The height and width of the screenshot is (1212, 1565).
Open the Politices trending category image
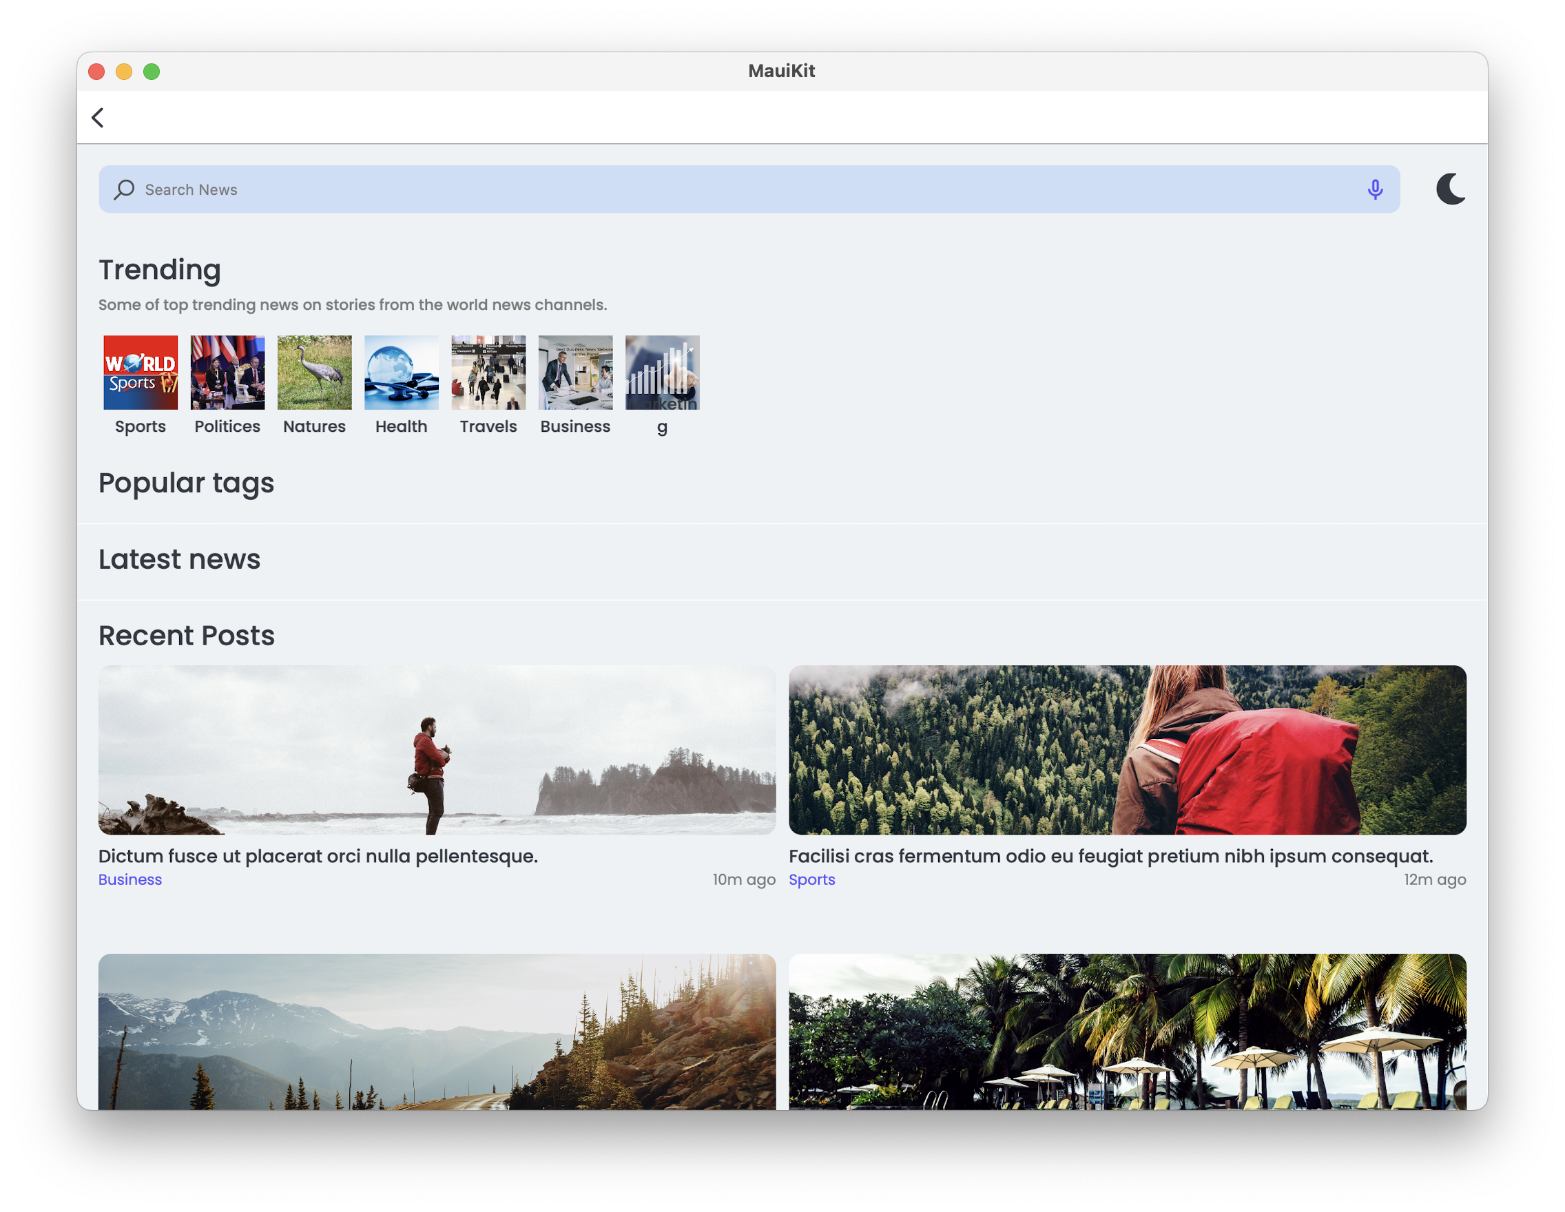pos(227,373)
